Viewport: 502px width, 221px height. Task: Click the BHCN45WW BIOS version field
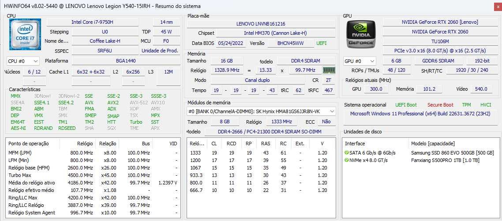[x=291, y=43]
